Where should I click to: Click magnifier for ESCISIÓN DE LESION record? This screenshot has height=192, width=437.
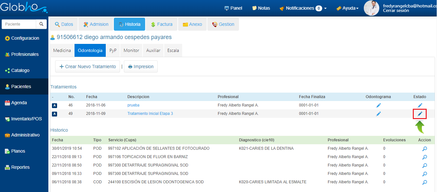[x=424, y=182]
